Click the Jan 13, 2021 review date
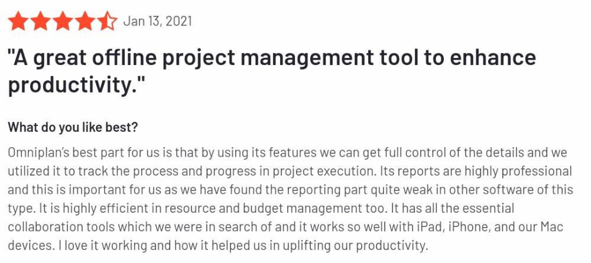This screenshot has width=591, height=263. 158,21
